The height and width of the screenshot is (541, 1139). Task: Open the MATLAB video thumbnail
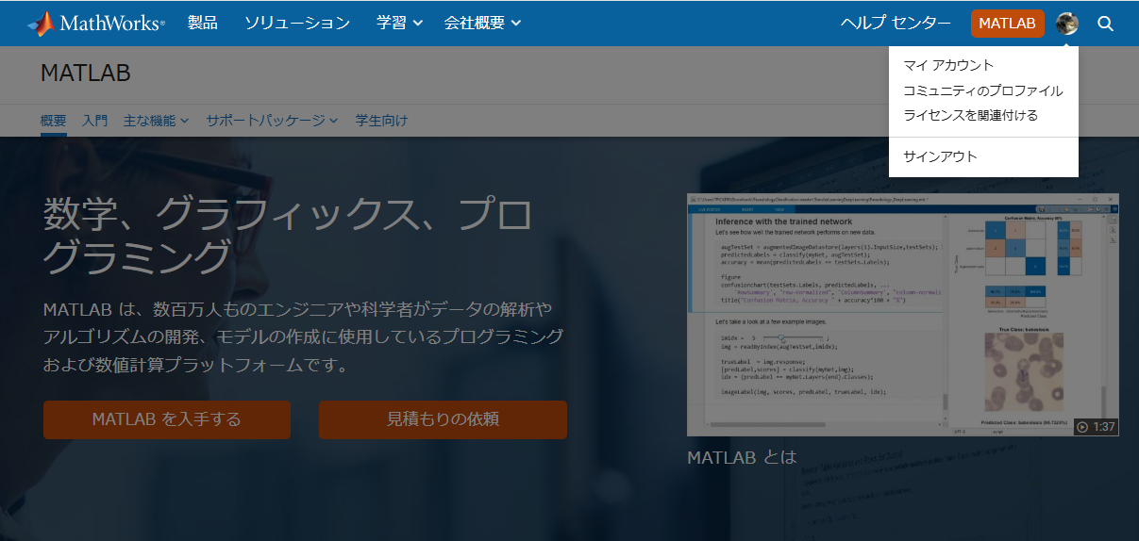pyautogui.click(x=903, y=315)
